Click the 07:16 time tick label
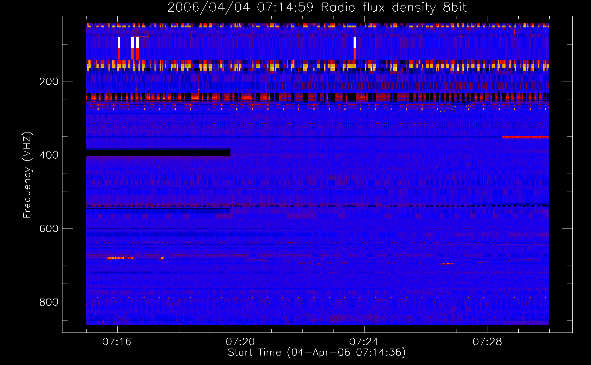591x365 pixels. click(x=117, y=342)
